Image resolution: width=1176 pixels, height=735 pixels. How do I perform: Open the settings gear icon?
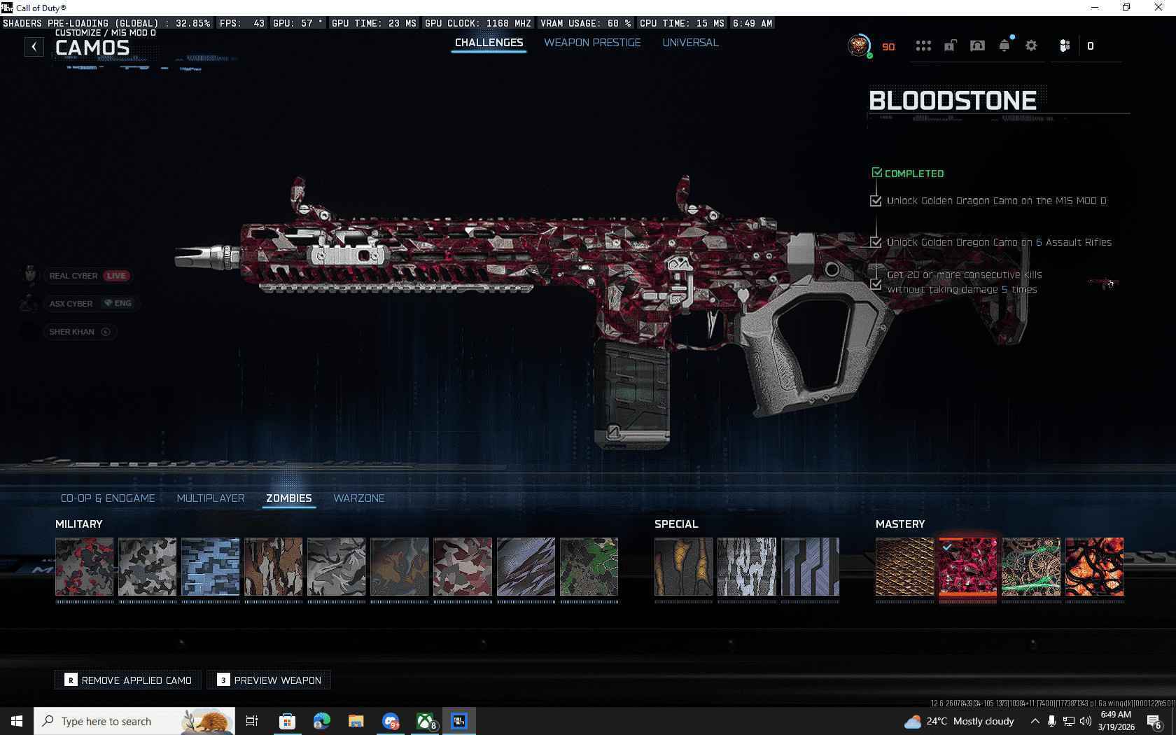1031,46
